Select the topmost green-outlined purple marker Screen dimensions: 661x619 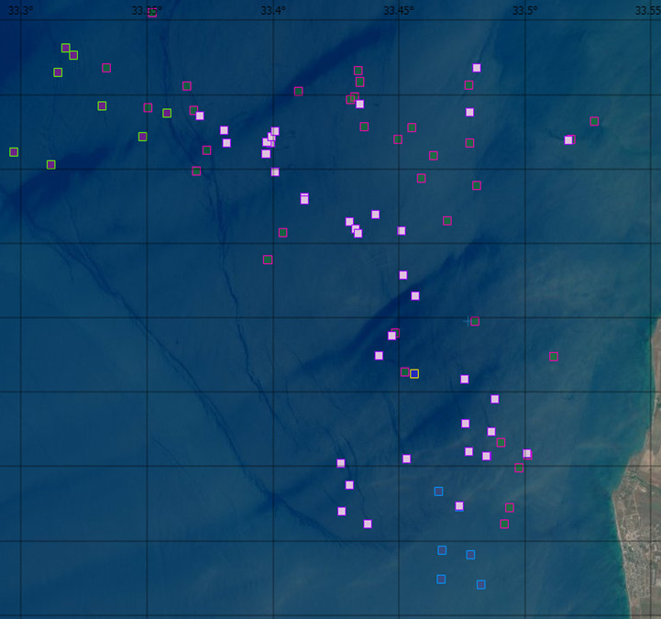tap(65, 48)
